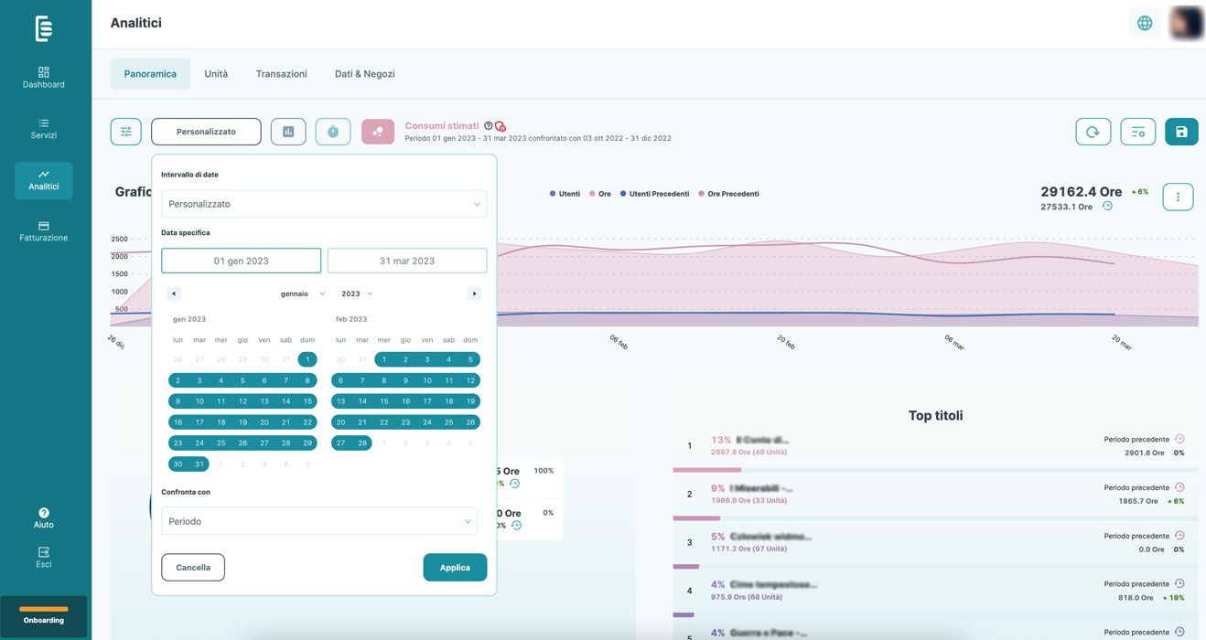
Task: Go to Fatturazione in the sidebar
Action: pyautogui.click(x=44, y=231)
